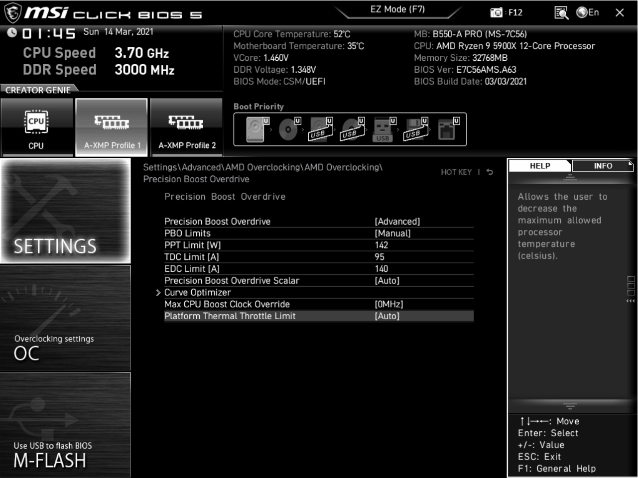The height and width of the screenshot is (478, 638).
Task: Change Platform Thermal Throttle Limit [Auto] value
Action: tap(387, 316)
